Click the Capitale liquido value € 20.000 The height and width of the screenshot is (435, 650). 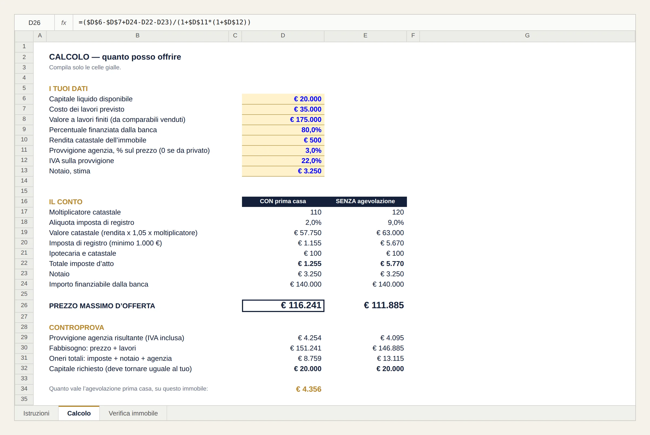tap(283, 99)
